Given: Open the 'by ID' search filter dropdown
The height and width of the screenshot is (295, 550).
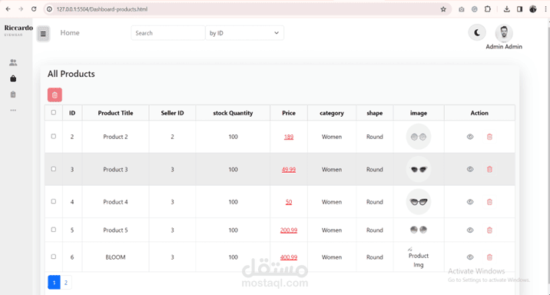Looking at the screenshot, I should tap(244, 33).
